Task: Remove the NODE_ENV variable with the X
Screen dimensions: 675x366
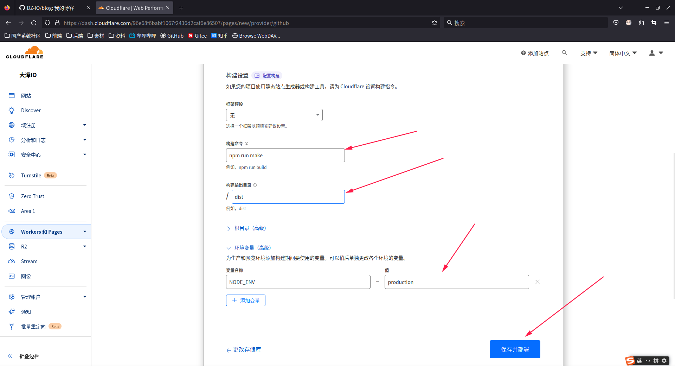Action: 537,282
